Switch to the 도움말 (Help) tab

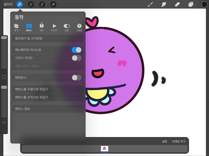click(79, 28)
